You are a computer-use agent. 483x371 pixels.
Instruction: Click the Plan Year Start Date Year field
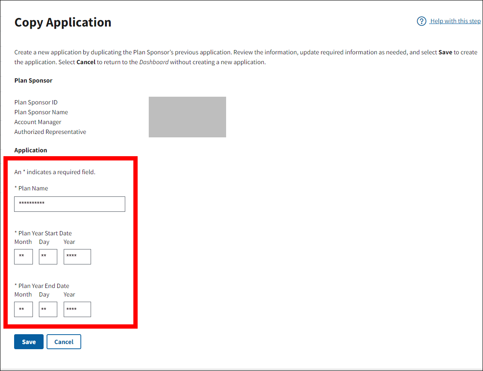(x=77, y=257)
